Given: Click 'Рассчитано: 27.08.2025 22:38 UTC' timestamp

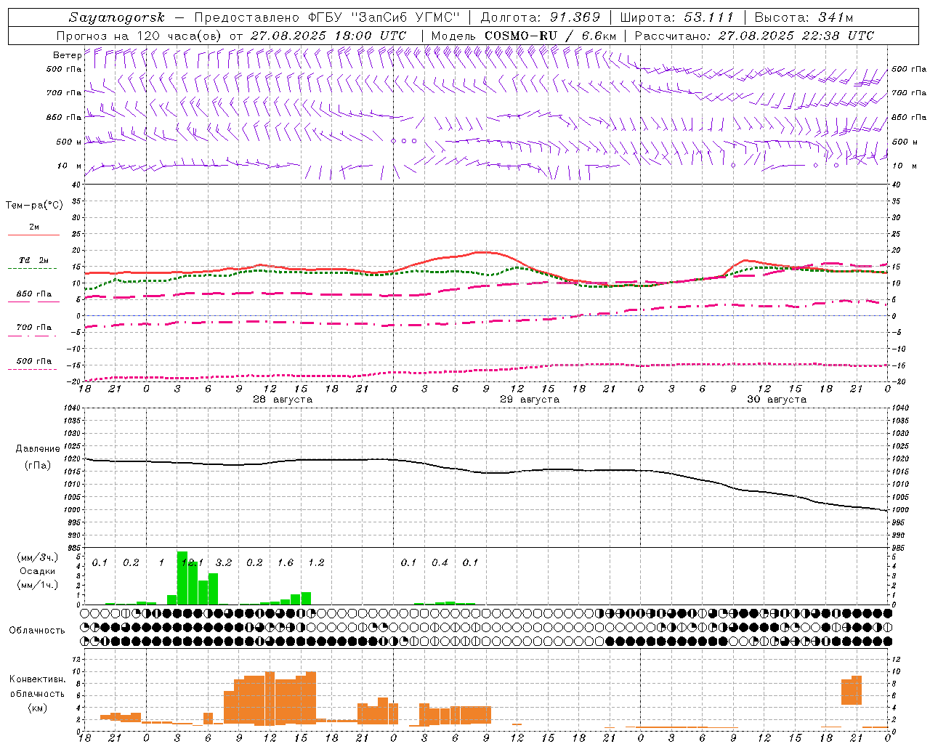Looking at the screenshot, I should pos(754,36).
